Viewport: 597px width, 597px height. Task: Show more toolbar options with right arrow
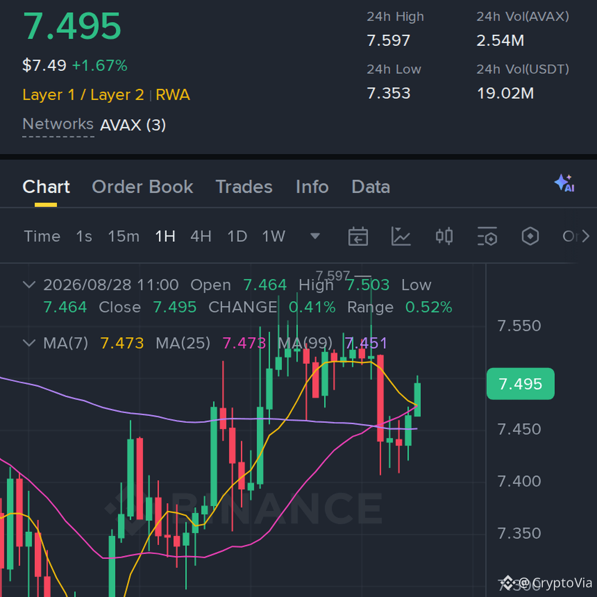(x=585, y=236)
